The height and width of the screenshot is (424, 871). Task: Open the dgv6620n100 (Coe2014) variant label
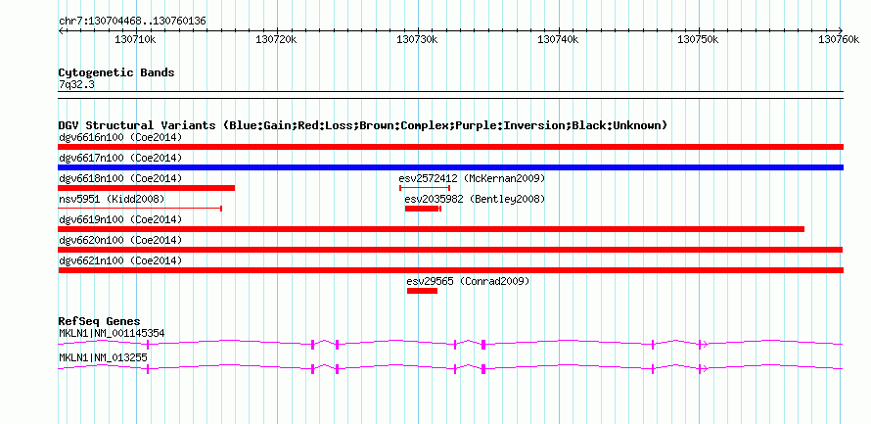tap(120, 240)
